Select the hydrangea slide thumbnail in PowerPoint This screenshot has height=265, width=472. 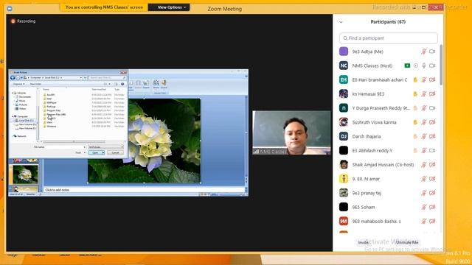[x=25, y=174]
